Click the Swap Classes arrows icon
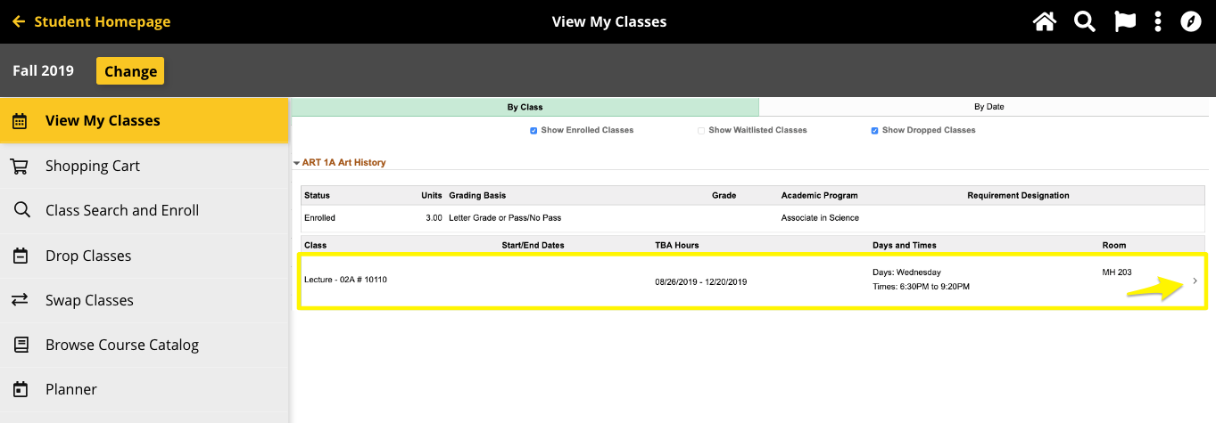Screen dimensions: 1216x423 coord(19,300)
